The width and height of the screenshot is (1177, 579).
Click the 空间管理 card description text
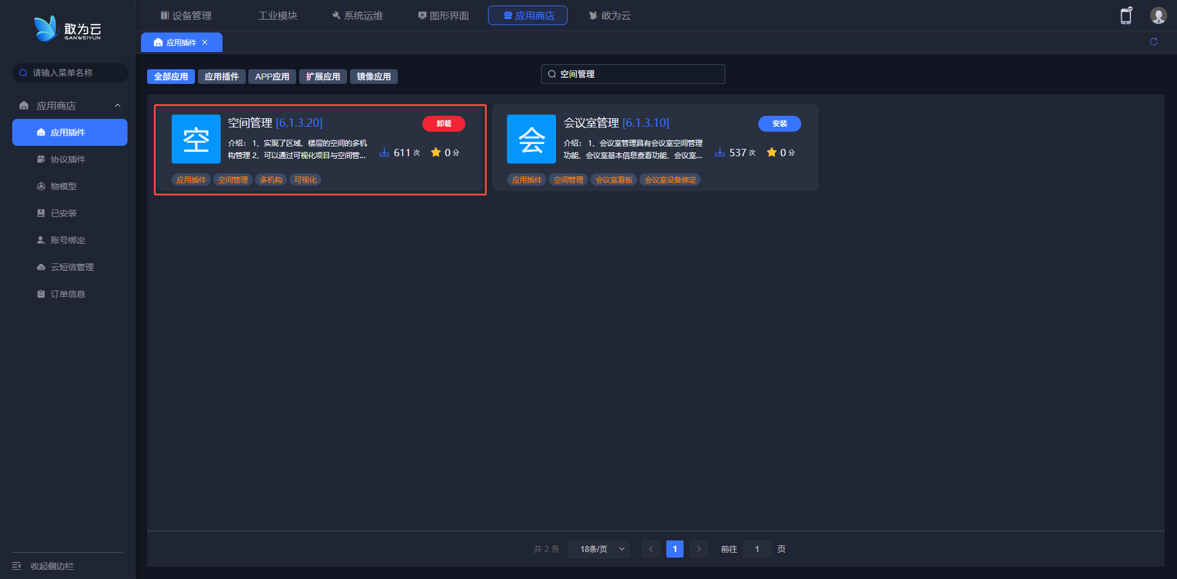(x=298, y=149)
